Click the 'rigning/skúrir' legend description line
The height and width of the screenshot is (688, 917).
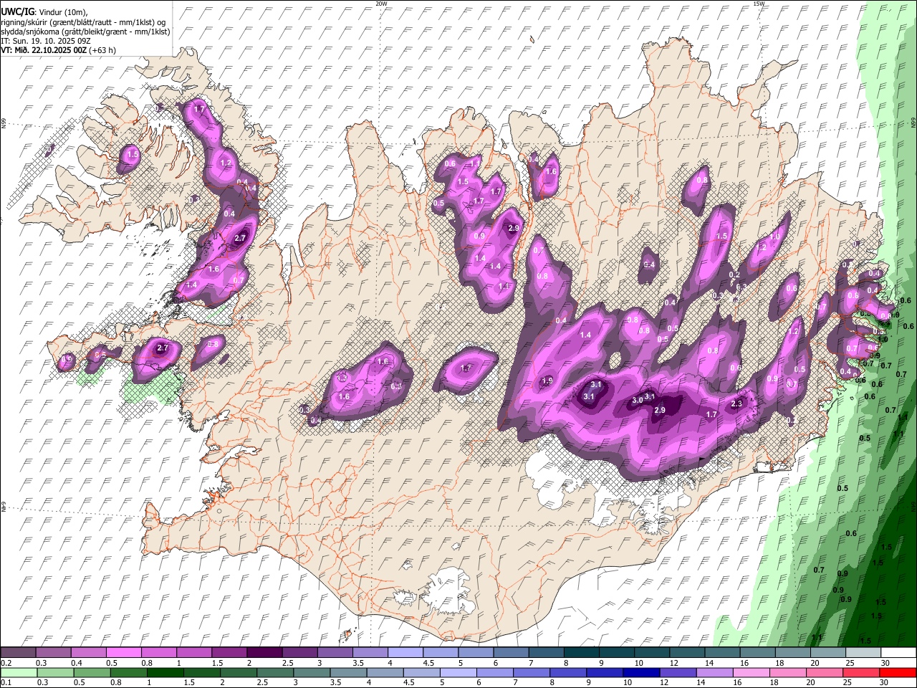[x=84, y=21]
